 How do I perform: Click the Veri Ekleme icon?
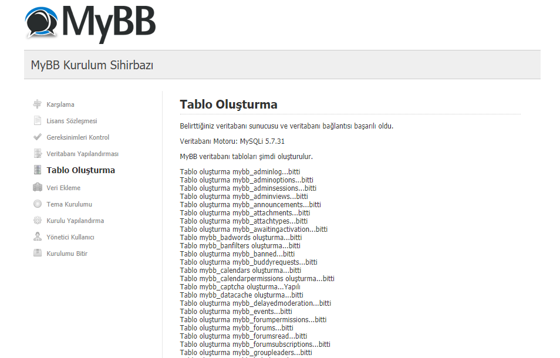(38, 187)
